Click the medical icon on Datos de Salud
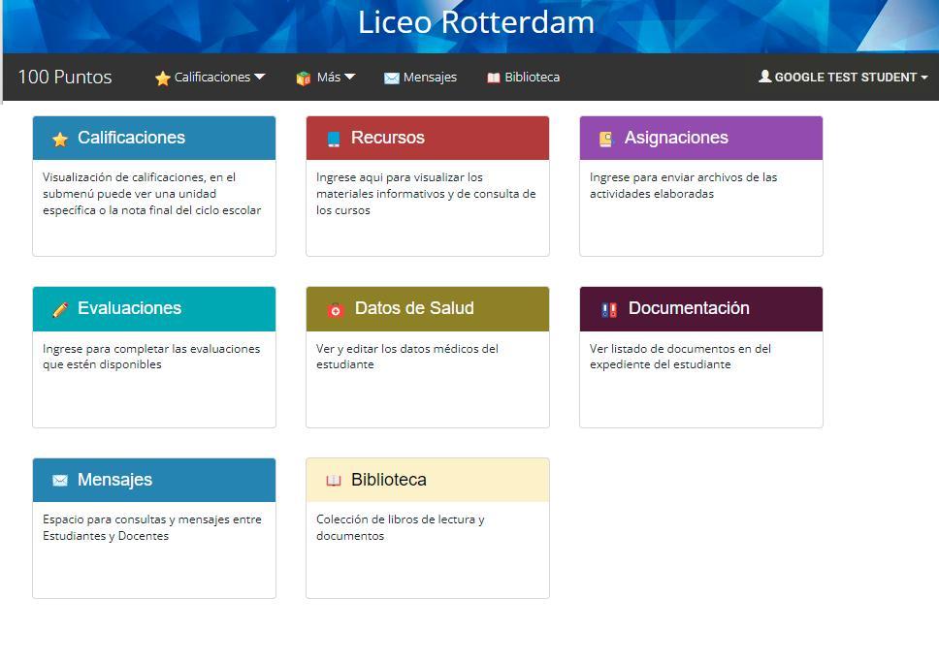 pos(336,310)
